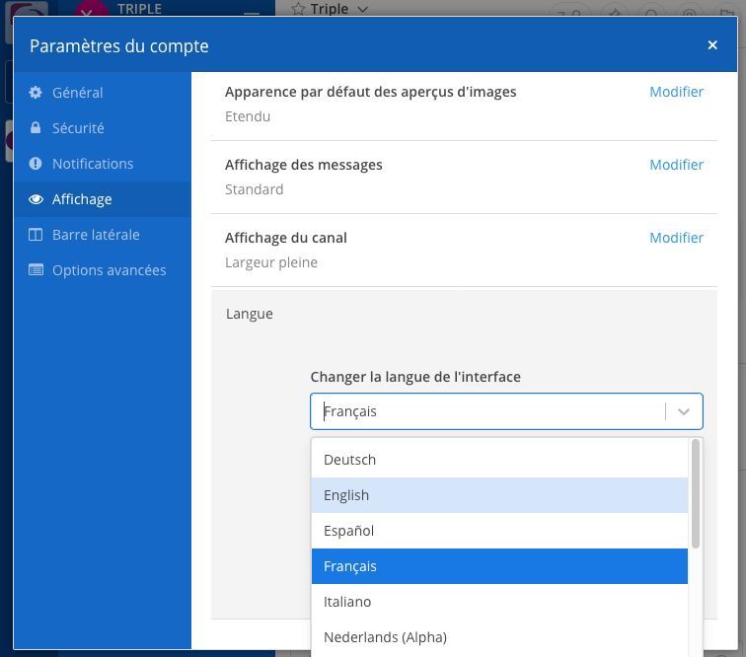Viewport: 746px width, 657px height.
Task: Modify Affichage des messages setting
Action: 676,165
